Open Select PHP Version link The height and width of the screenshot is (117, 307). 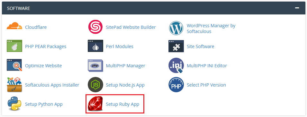(206, 85)
